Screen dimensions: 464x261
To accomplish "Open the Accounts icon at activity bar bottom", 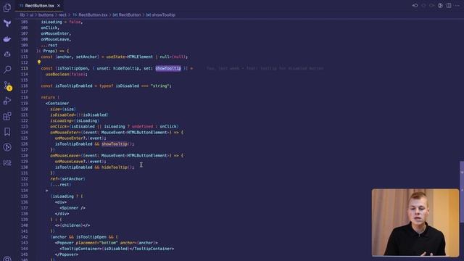I will click(7, 259).
